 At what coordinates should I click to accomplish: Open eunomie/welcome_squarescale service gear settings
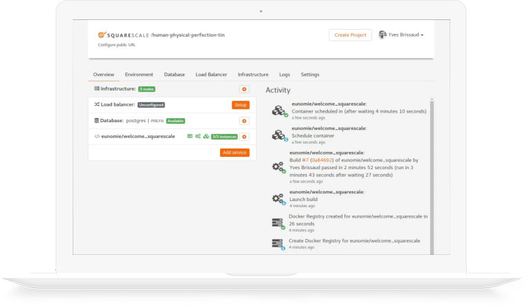243,137
